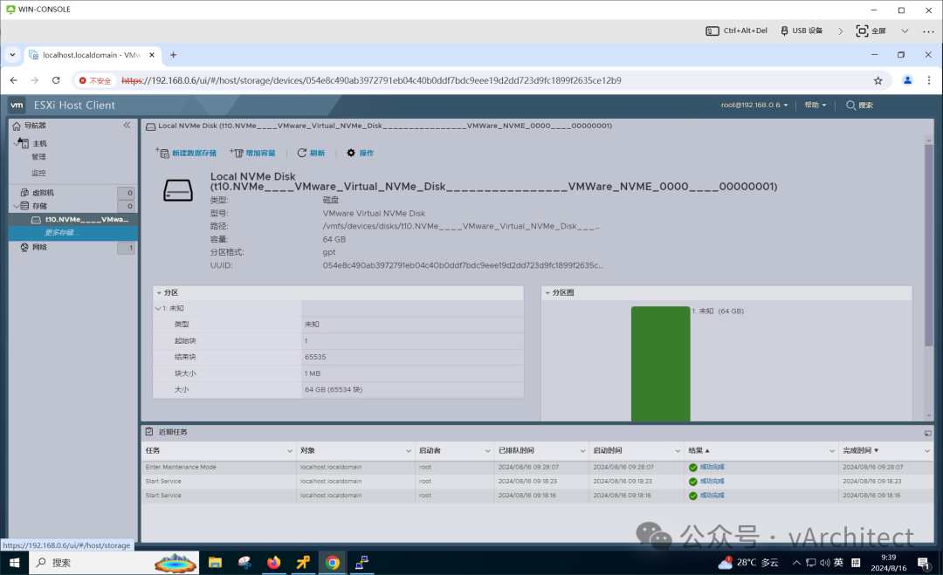Select the localhost.localdomain browser tab

coord(92,55)
